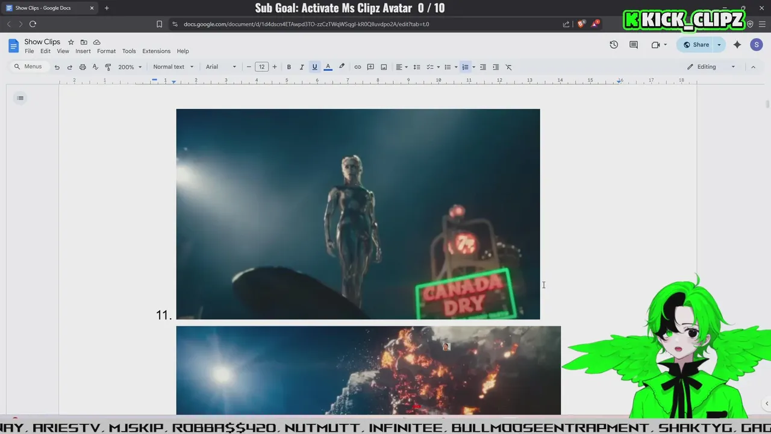Open version history clock icon
The width and height of the screenshot is (771, 434).
tap(614, 45)
